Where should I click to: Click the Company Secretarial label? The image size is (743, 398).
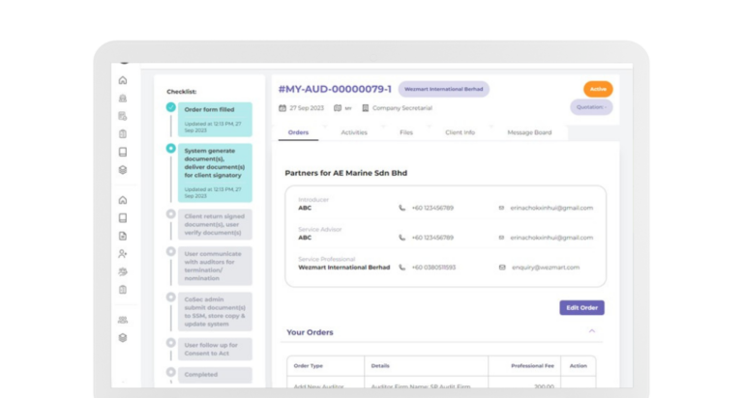(402, 108)
